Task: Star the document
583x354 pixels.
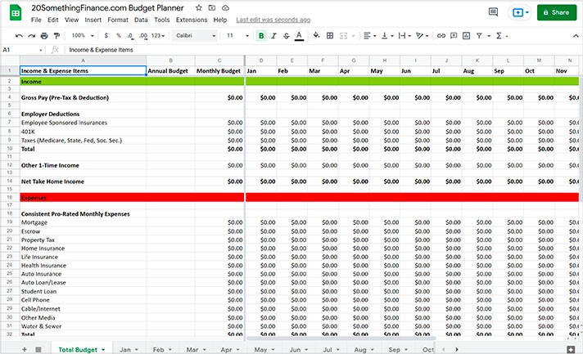Action: 199,8
